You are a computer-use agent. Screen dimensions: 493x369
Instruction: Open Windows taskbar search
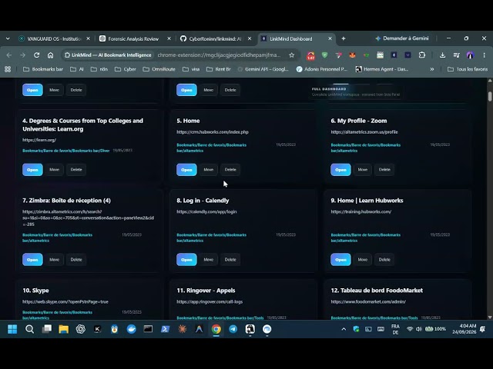pyautogui.click(x=29, y=329)
